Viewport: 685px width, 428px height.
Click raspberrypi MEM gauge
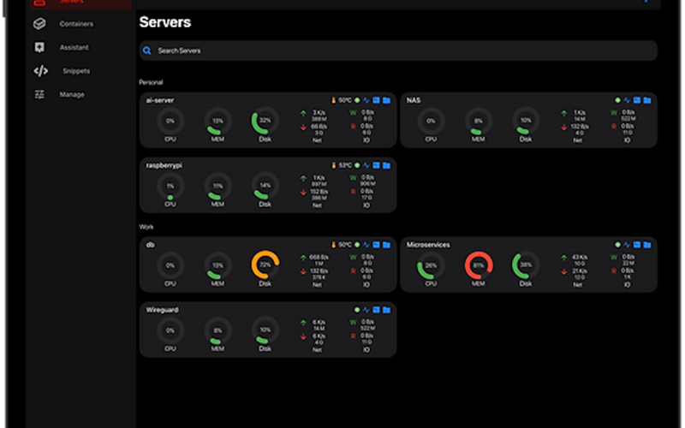217,186
